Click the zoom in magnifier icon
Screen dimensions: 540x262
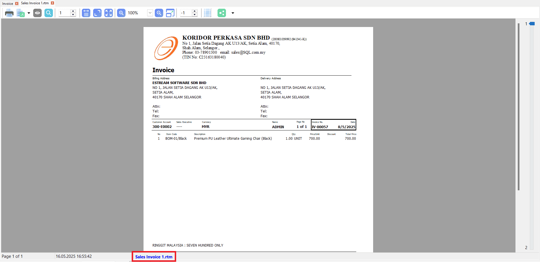point(121,13)
